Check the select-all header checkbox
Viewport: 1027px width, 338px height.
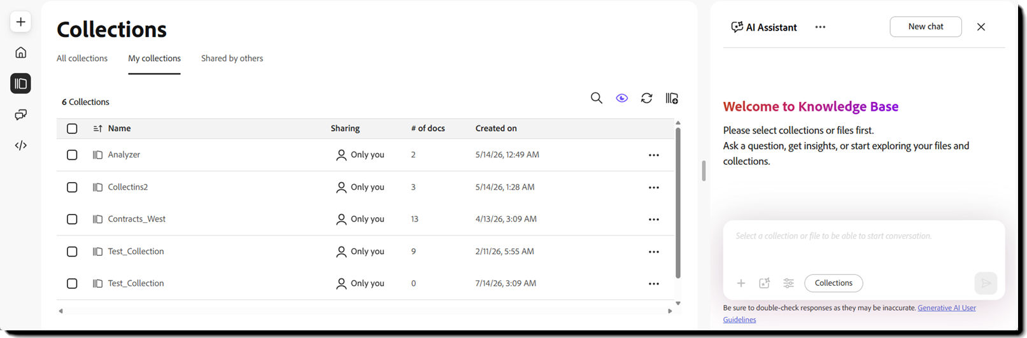pos(72,129)
